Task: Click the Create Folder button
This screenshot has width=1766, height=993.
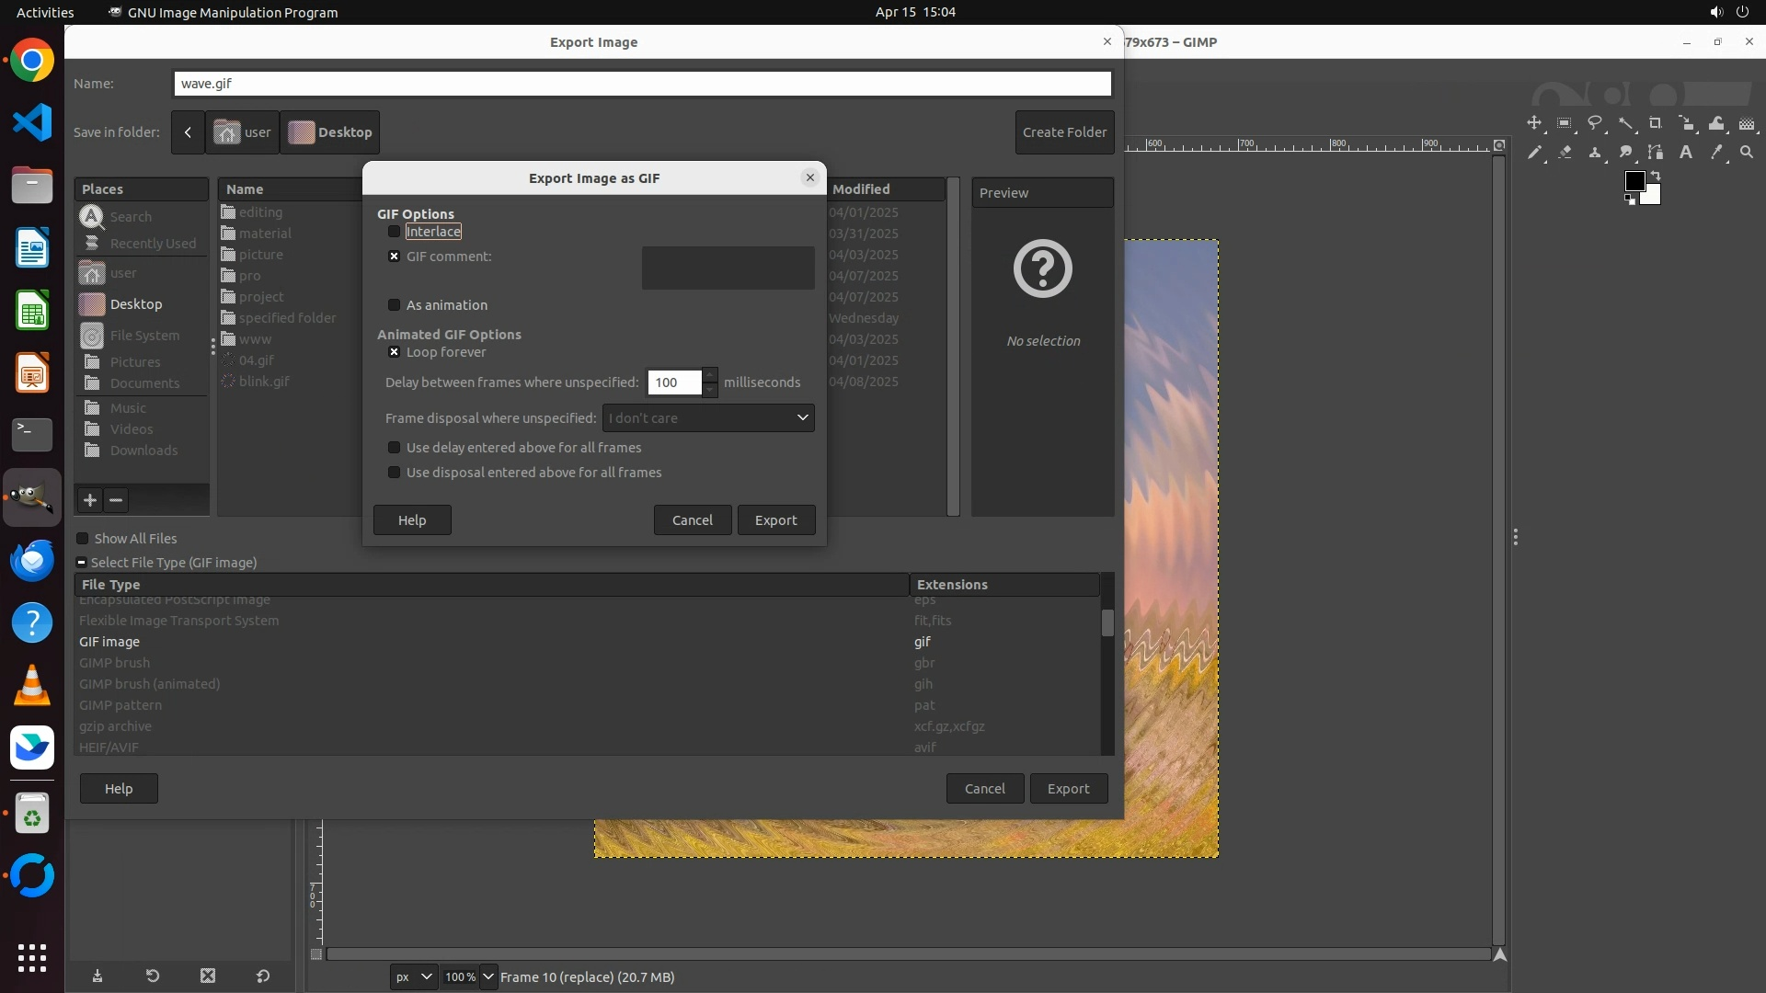Action: click(x=1064, y=132)
